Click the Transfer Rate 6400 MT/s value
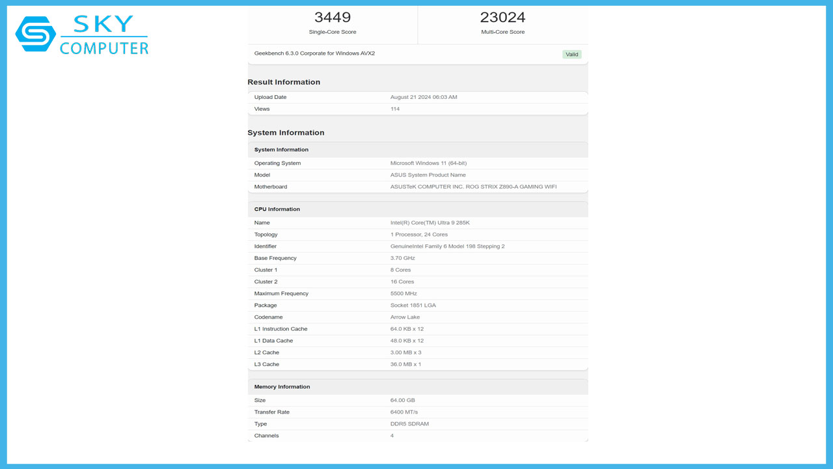This screenshot has height=469, width=833. click(404, 412)
